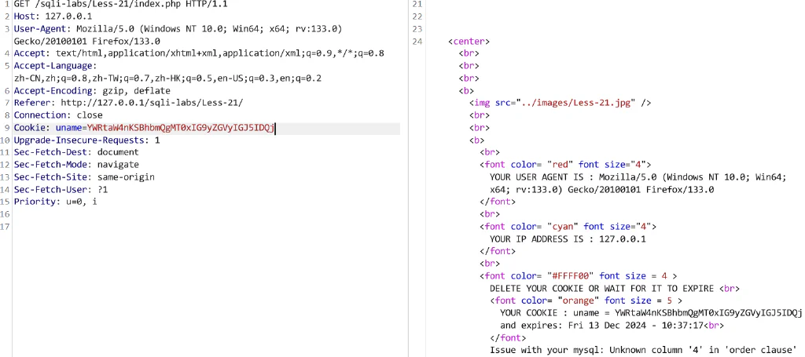Click the center tag in response
Viewport: 805px width, 357px height.
click(x=469, y=42)
